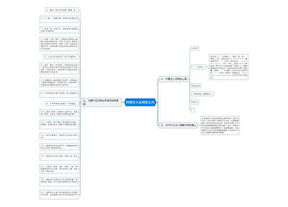
Task: Click the tiny empty last node under branch 一
Action: 193,110
